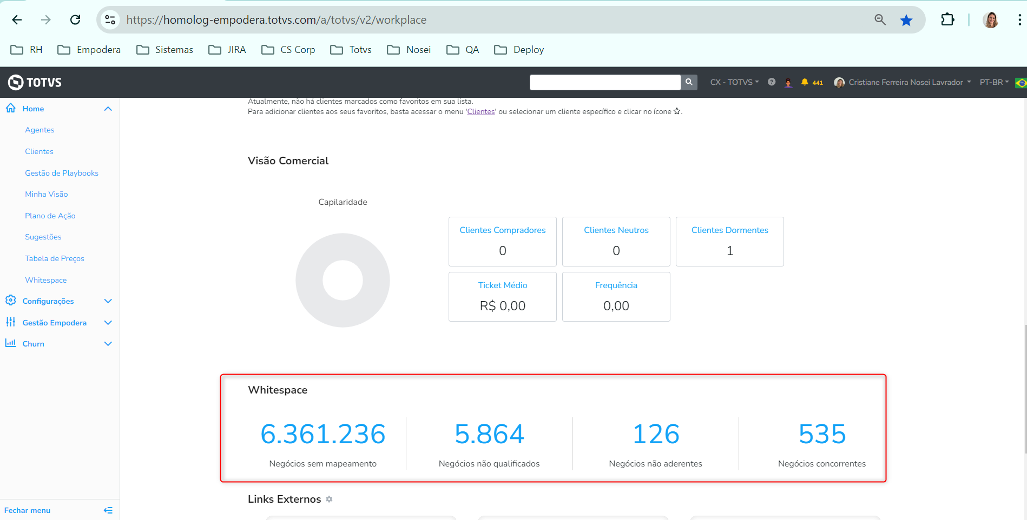Viewport: 1027px width, 520px height.
Task: Open the Empodera bookmark folder
Action: [89, 50]
